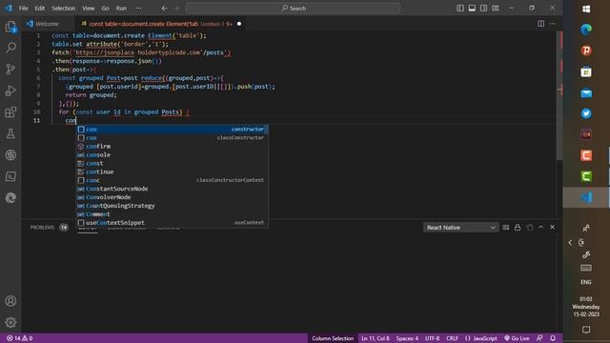Screen dimensions: 610x343
Task: Open the Source Control view
Action: (x=10, y=70)
